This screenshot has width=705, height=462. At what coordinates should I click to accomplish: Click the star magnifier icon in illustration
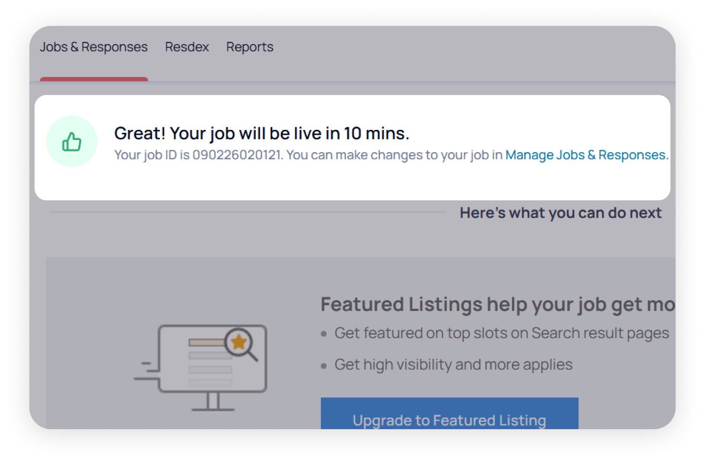[239, 343]
